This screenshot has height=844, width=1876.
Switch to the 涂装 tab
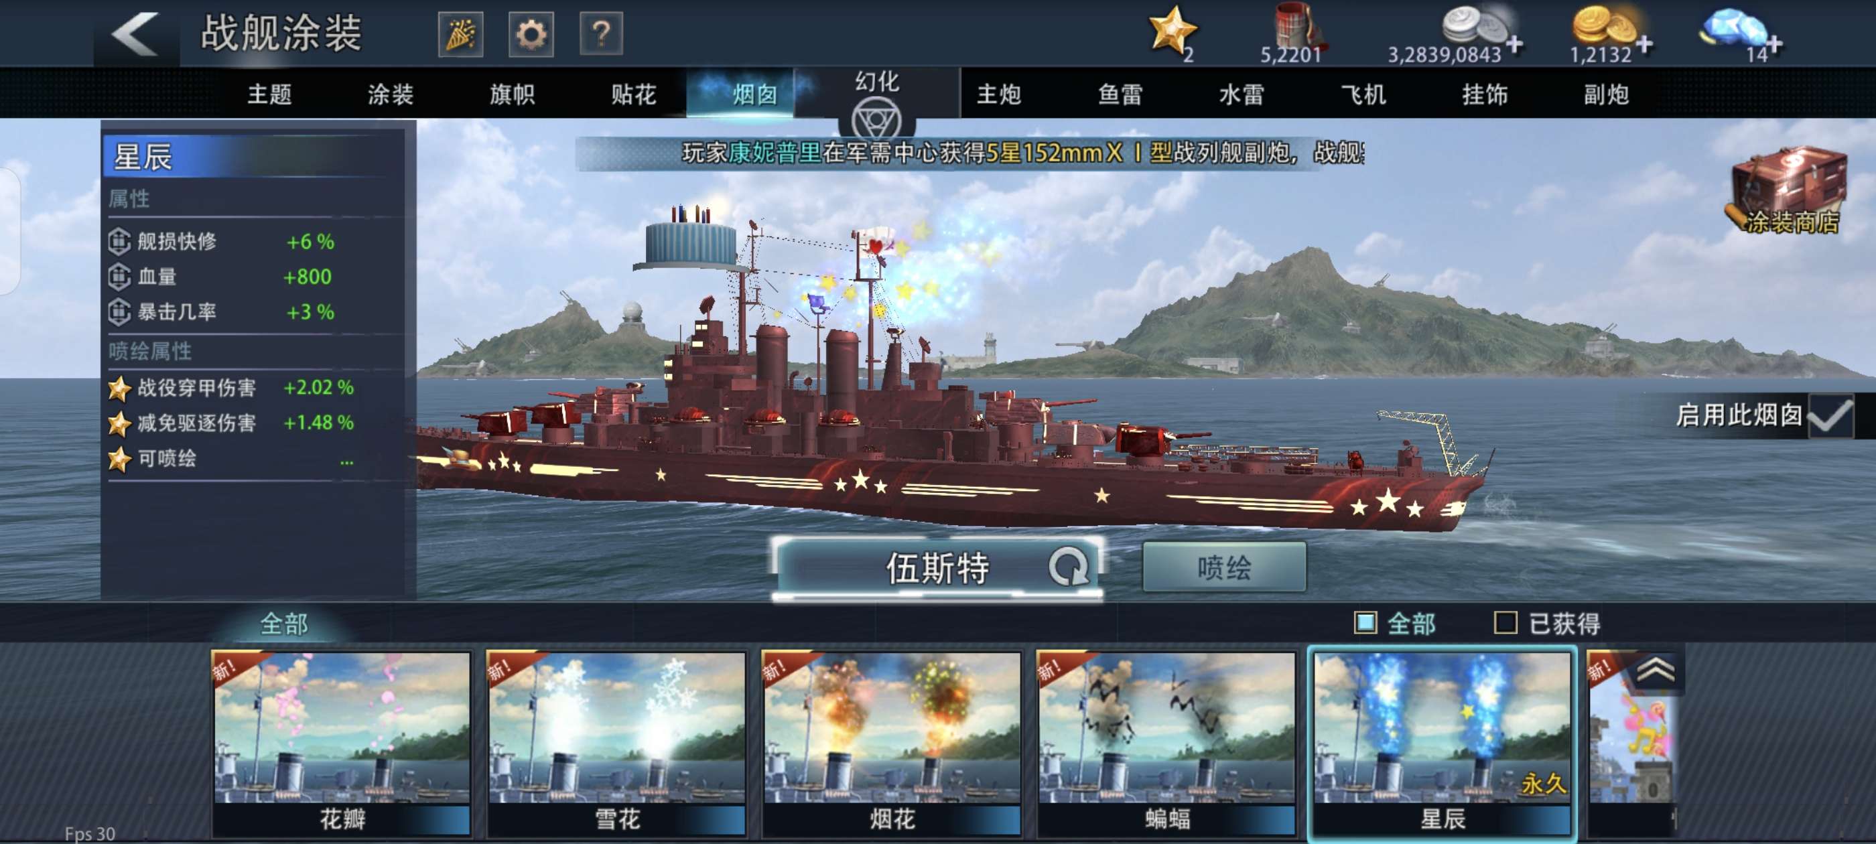tap(391, 94)
